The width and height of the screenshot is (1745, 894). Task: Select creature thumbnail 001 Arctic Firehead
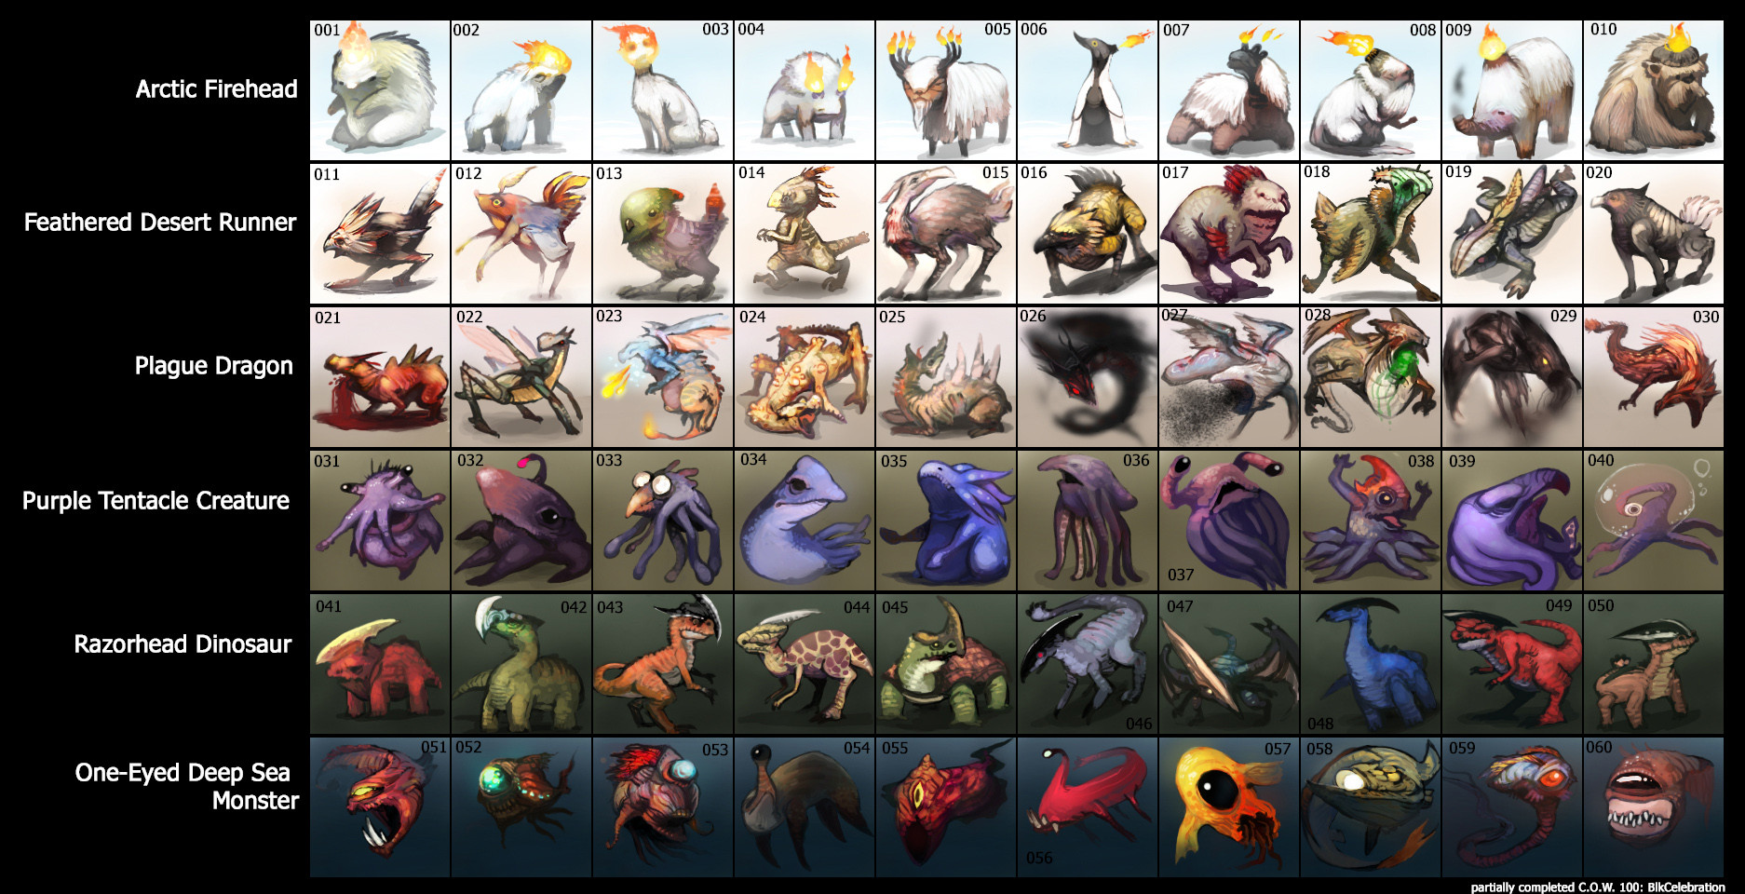[380, 90]
